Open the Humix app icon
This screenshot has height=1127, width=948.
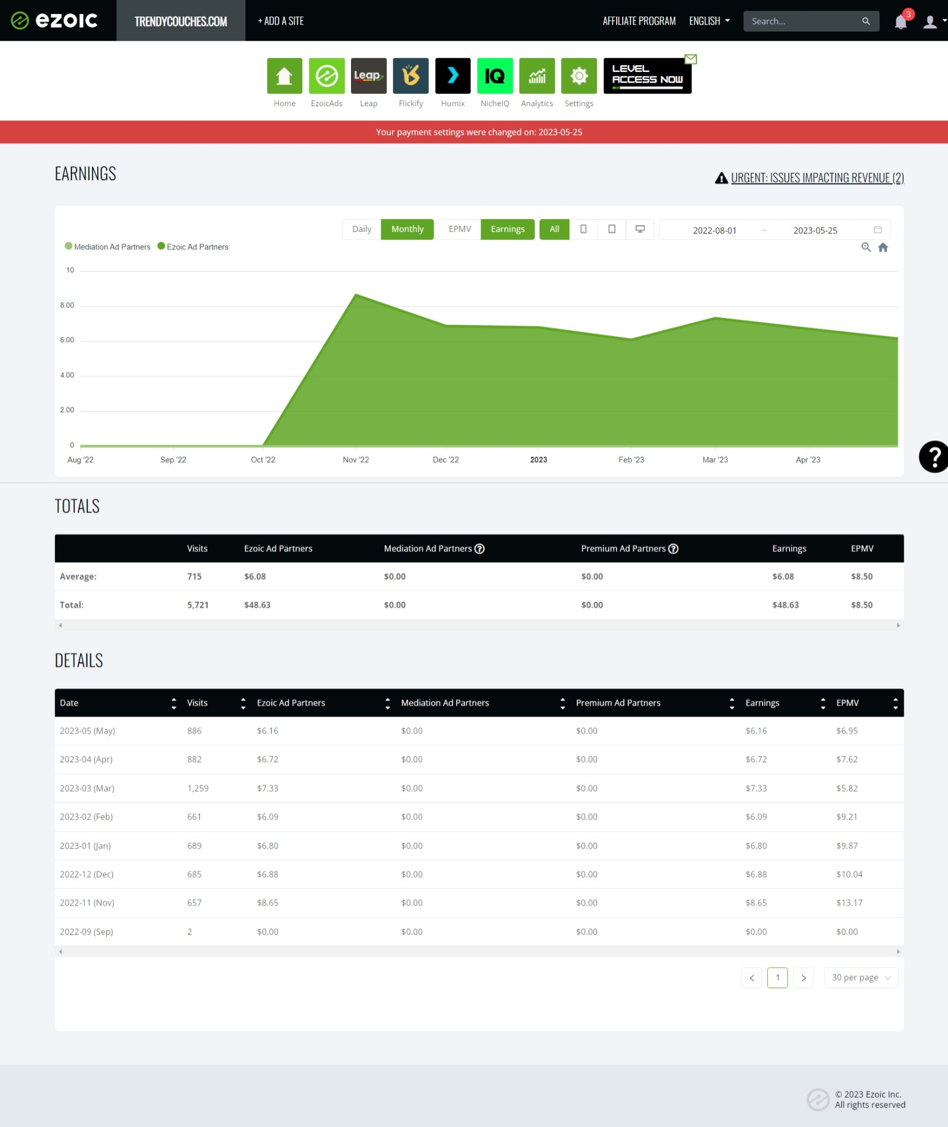453,76
